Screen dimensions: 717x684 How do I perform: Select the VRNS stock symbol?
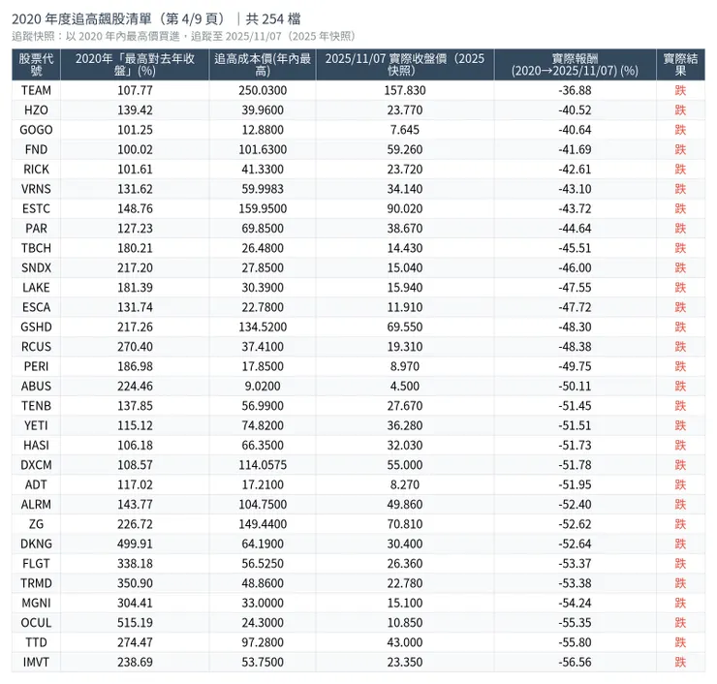pos(36,189)
